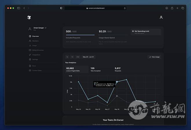Click the May 24 suggested lines data point
This screenshot has height=130, width=191.
coord(78,82)
